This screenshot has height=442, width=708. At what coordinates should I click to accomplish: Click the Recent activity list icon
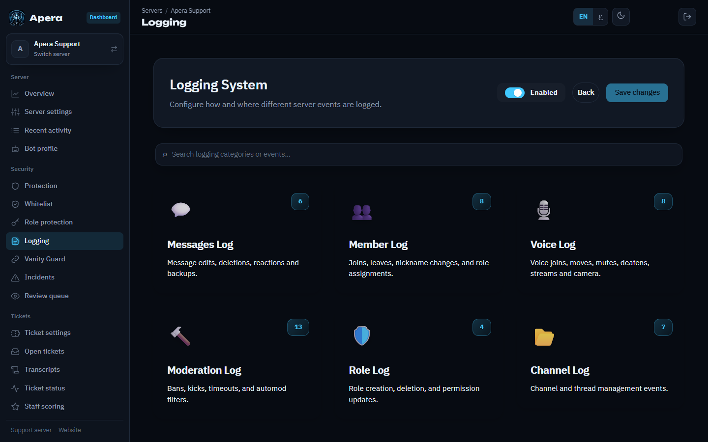15,131
